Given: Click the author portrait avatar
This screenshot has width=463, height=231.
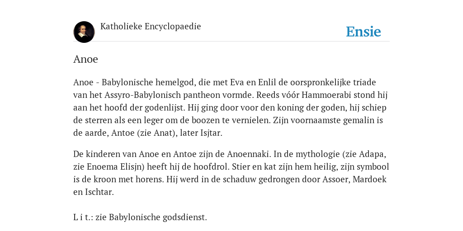Looking at the screenshot, I should pos(84,32).
